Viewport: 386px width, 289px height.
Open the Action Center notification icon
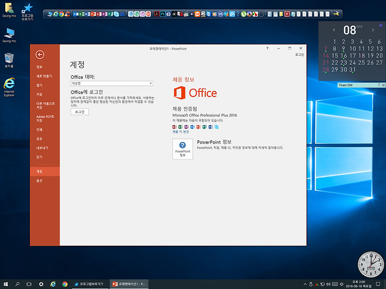coord(378,284)
